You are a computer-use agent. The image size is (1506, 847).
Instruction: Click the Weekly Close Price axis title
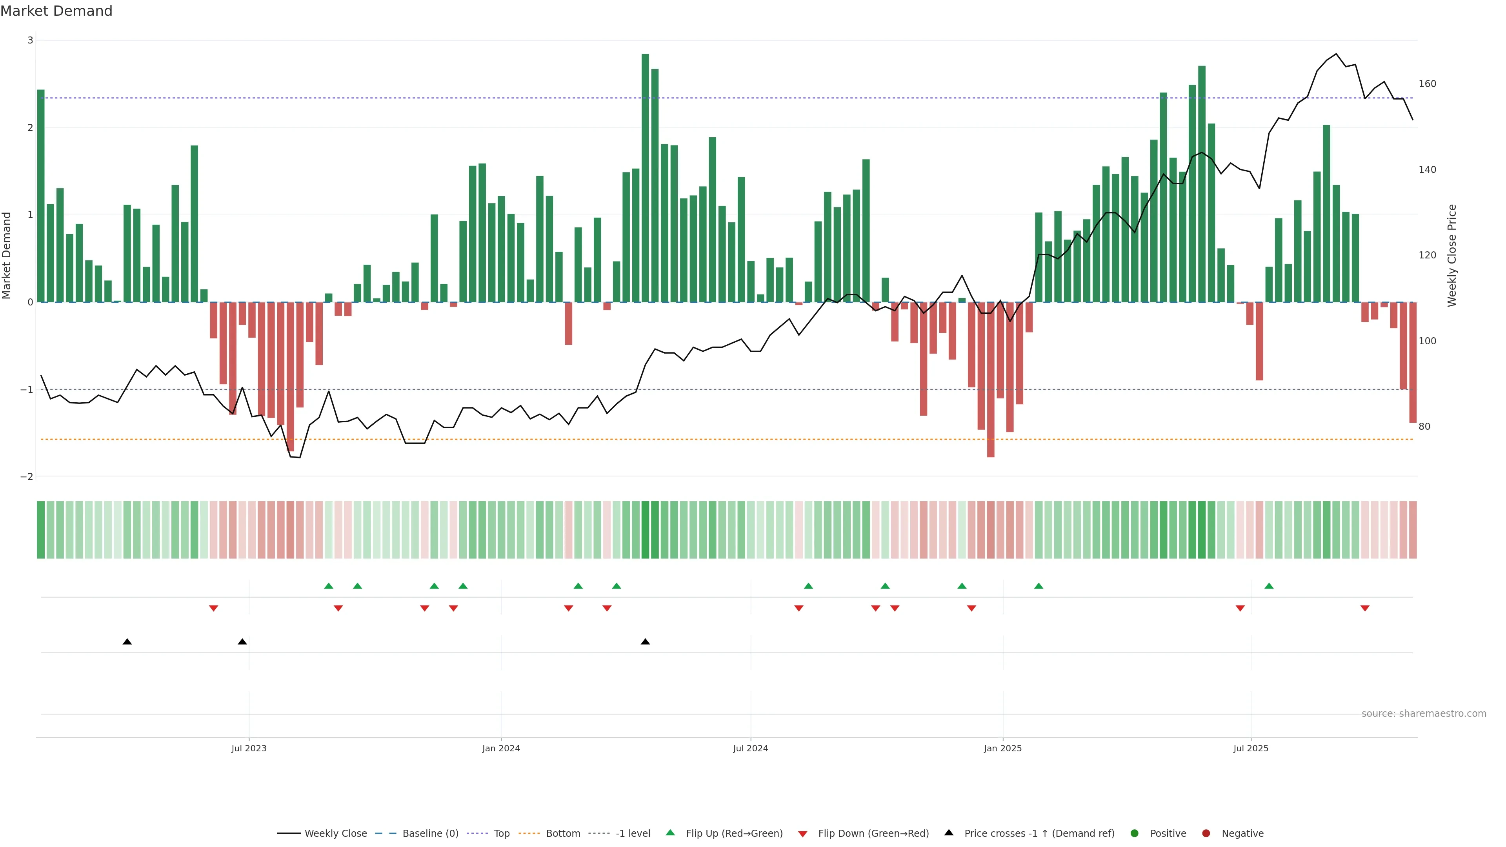(1452, 255)
